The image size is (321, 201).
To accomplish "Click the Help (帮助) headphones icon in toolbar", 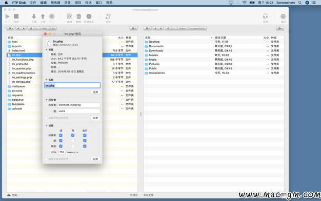I will click(x=265, y=16).
